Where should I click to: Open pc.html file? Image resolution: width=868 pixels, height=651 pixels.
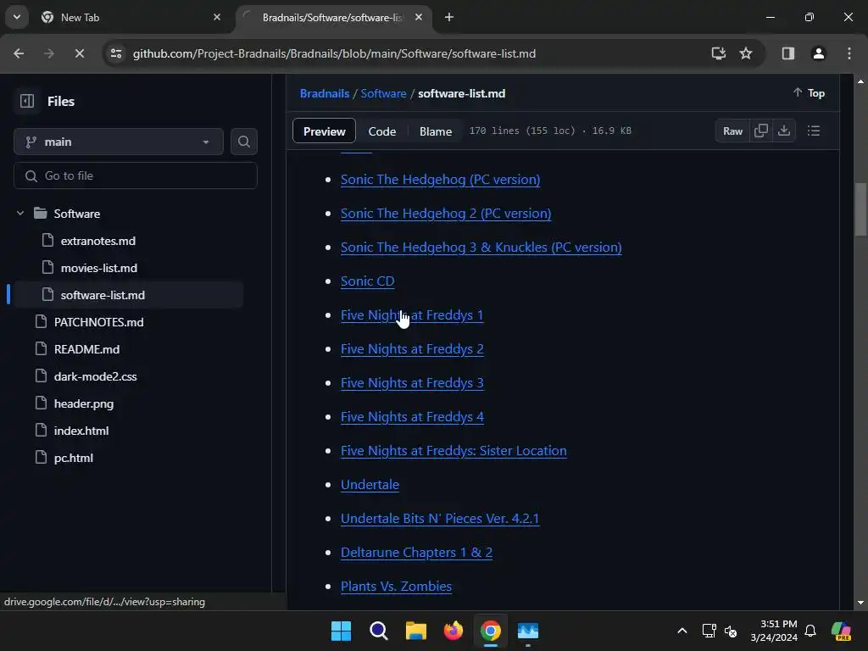point(74,458)
